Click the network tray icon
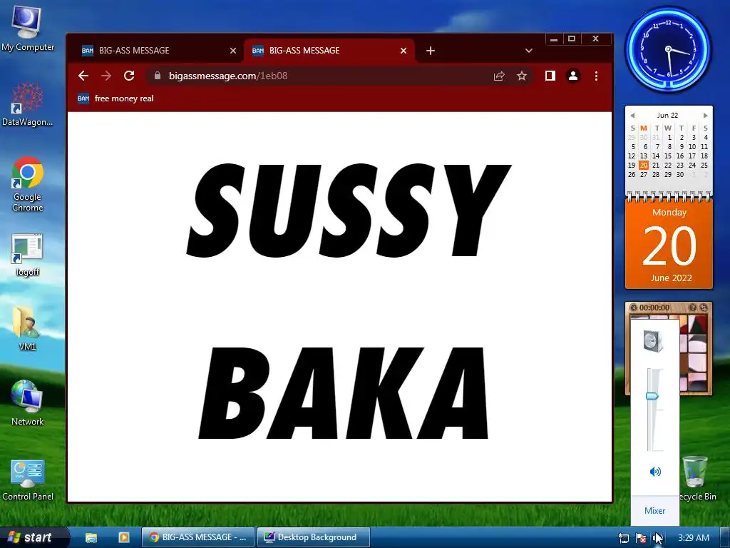This screenshot has width=730, height=548. coord(623,538)
